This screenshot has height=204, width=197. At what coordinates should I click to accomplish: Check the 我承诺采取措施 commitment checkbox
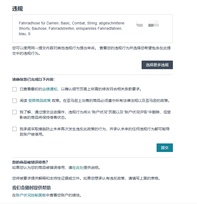14,129
